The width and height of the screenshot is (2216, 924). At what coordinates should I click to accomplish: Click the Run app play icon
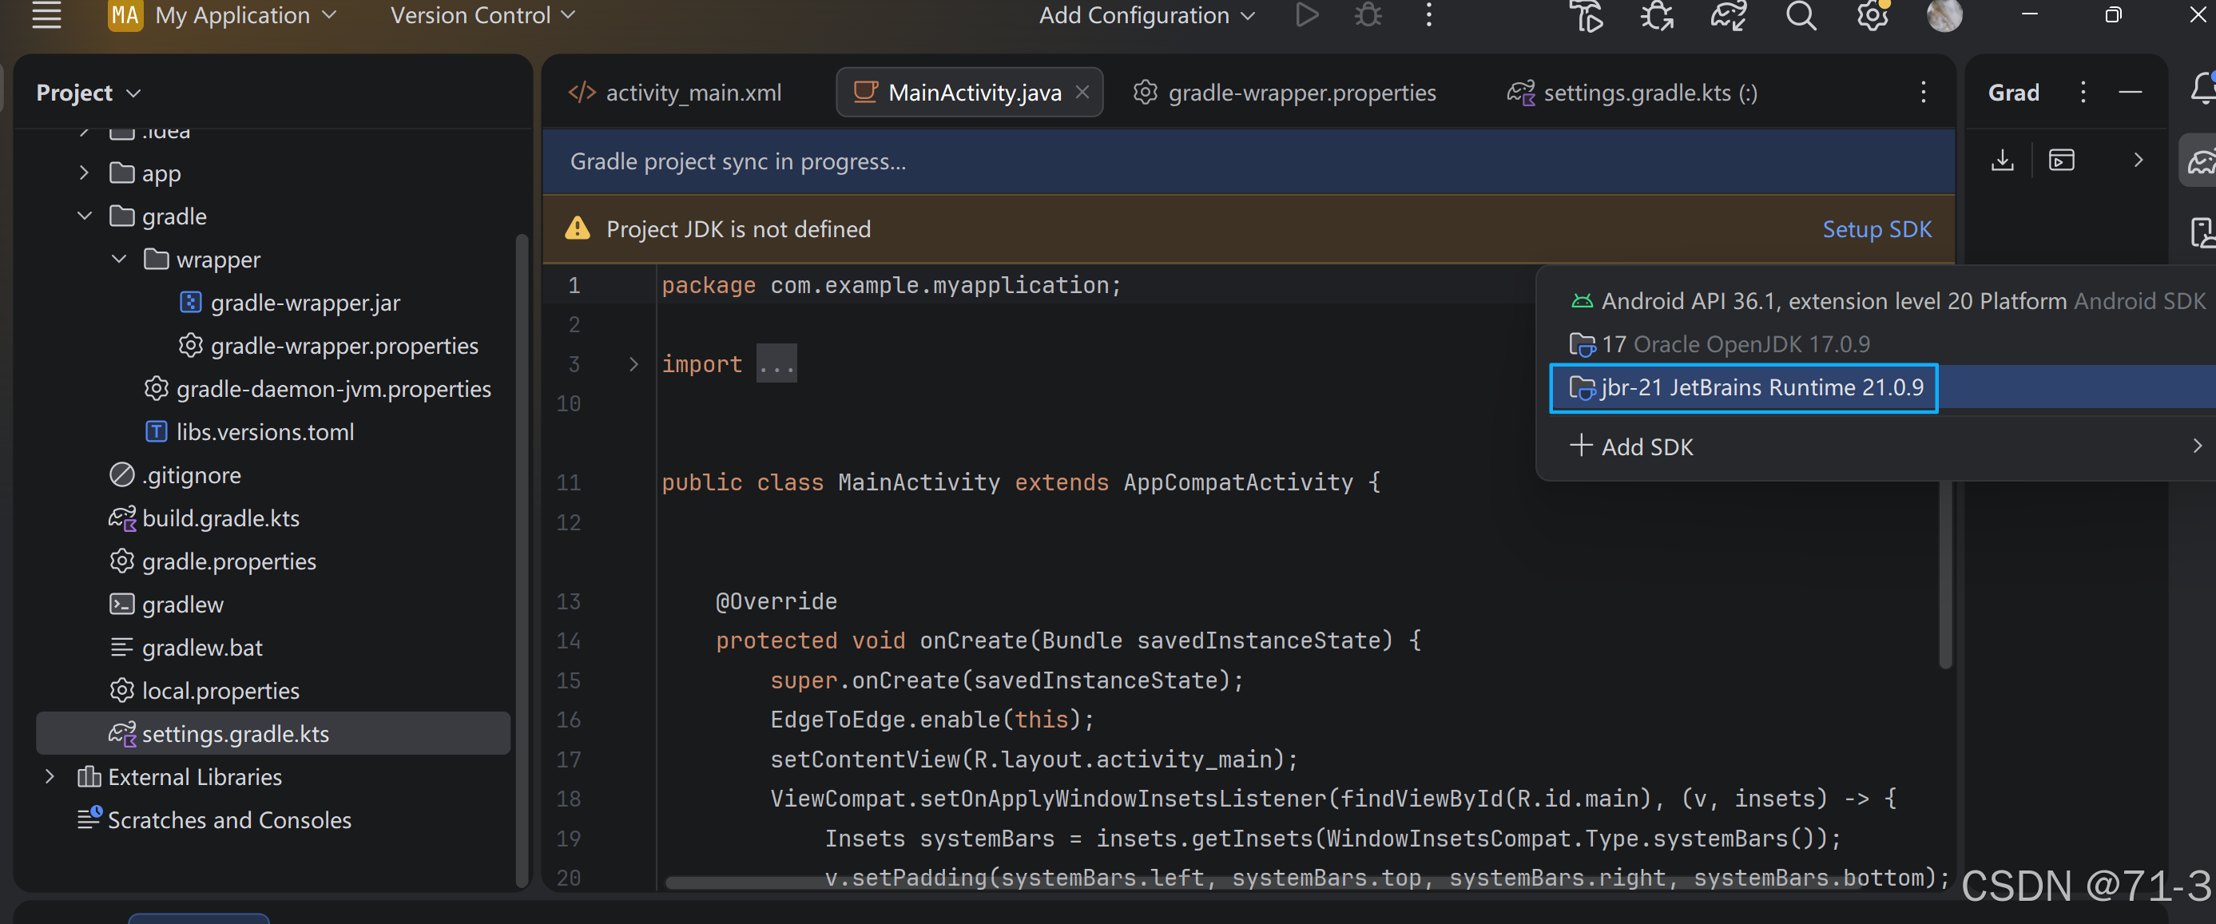tap(1307, 15)
